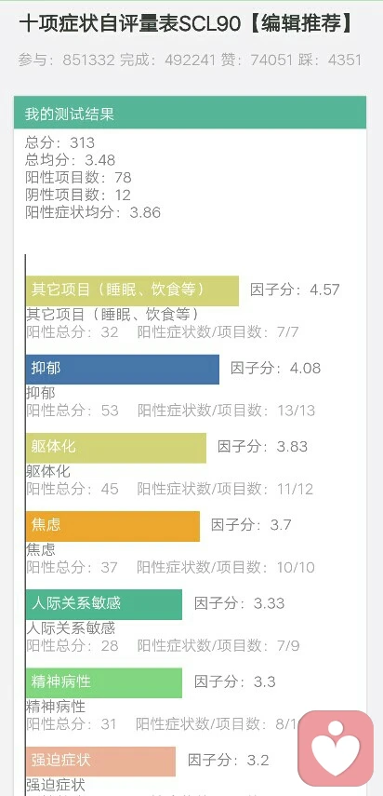Select the orange 焦虑 bar
Image resolution: width=383 pixels, height=796 pixels.
(x=113, y=526)
